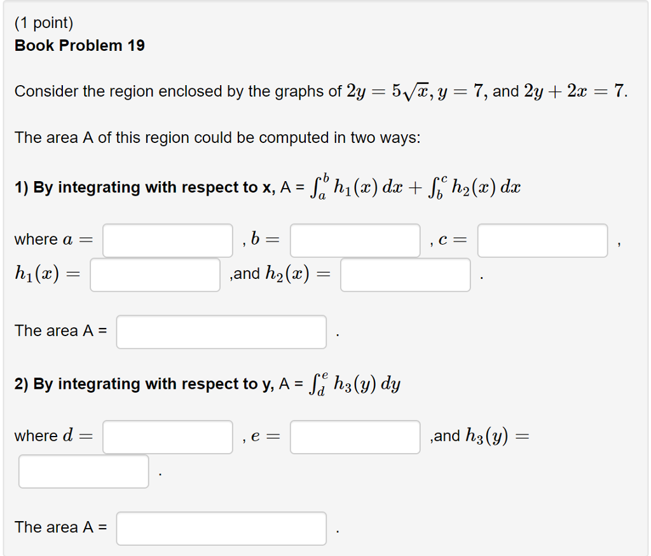Click the Book Problem 19 heading
Viewport: 651px width, 556px height.
pyautogui.click(x=80, y=45)
